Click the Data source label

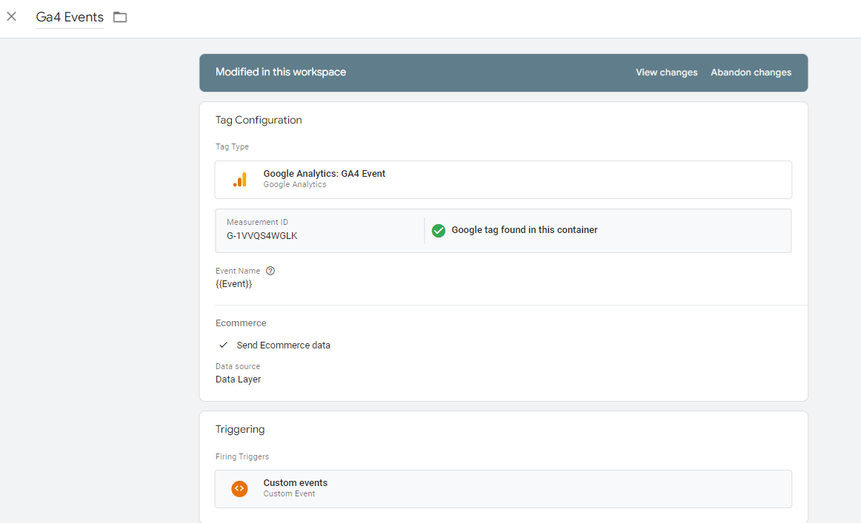238,366
